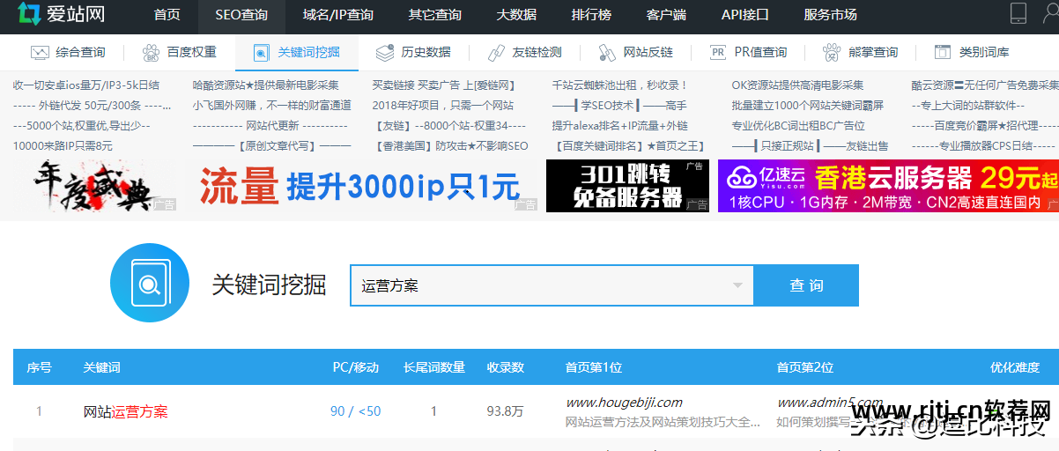Click the 类别词库 library icon
1059x451 pixels.
pyautogui.click(x=943, y=52)
